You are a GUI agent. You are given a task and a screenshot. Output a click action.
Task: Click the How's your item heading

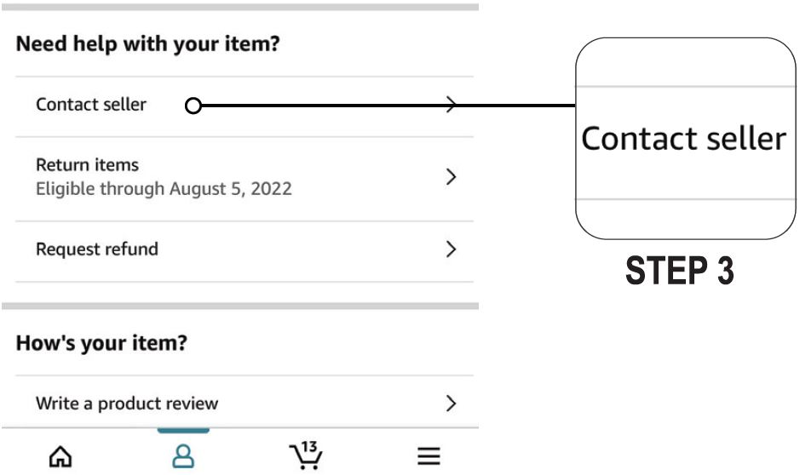coord(101,344)
